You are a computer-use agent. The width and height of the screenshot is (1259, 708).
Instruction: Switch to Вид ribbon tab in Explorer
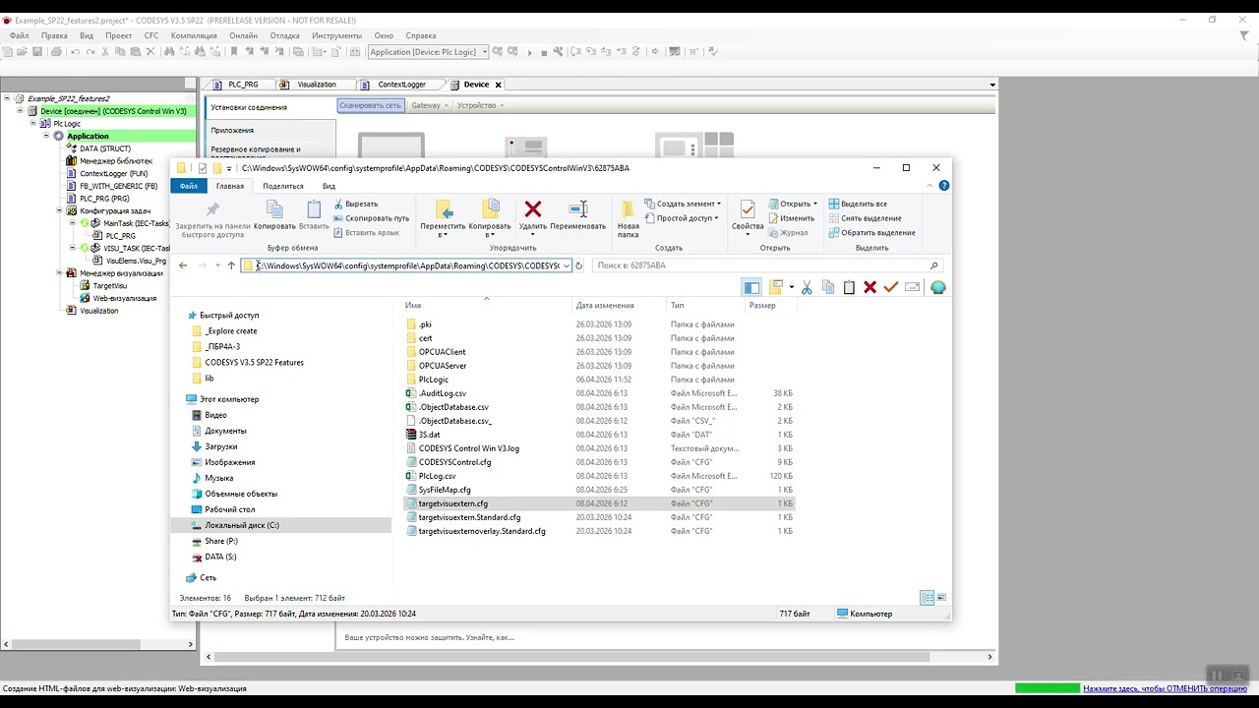coord(329,186)
